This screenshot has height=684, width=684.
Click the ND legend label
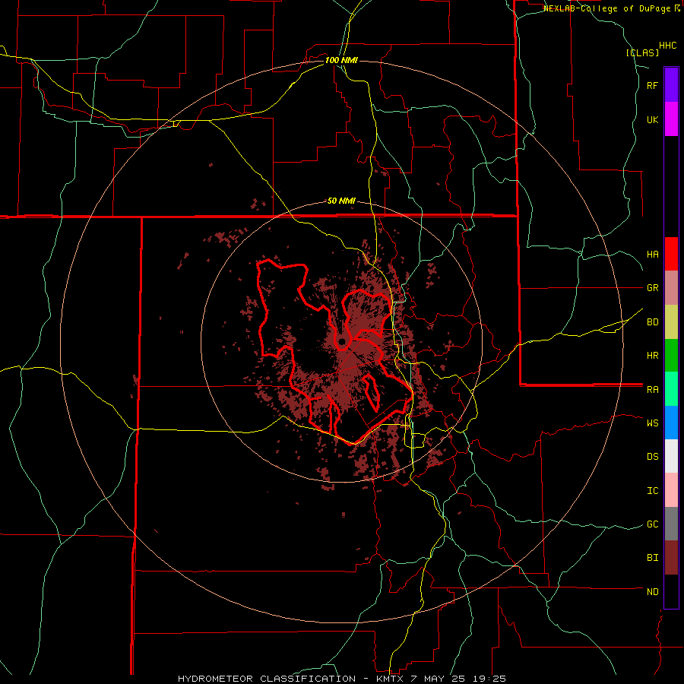click(x=652, y=592)
